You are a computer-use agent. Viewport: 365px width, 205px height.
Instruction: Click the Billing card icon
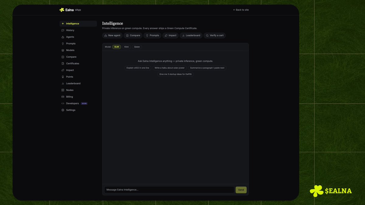coord(63,97)
